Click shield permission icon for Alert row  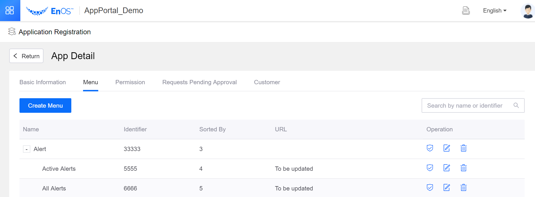coord(430,148)
